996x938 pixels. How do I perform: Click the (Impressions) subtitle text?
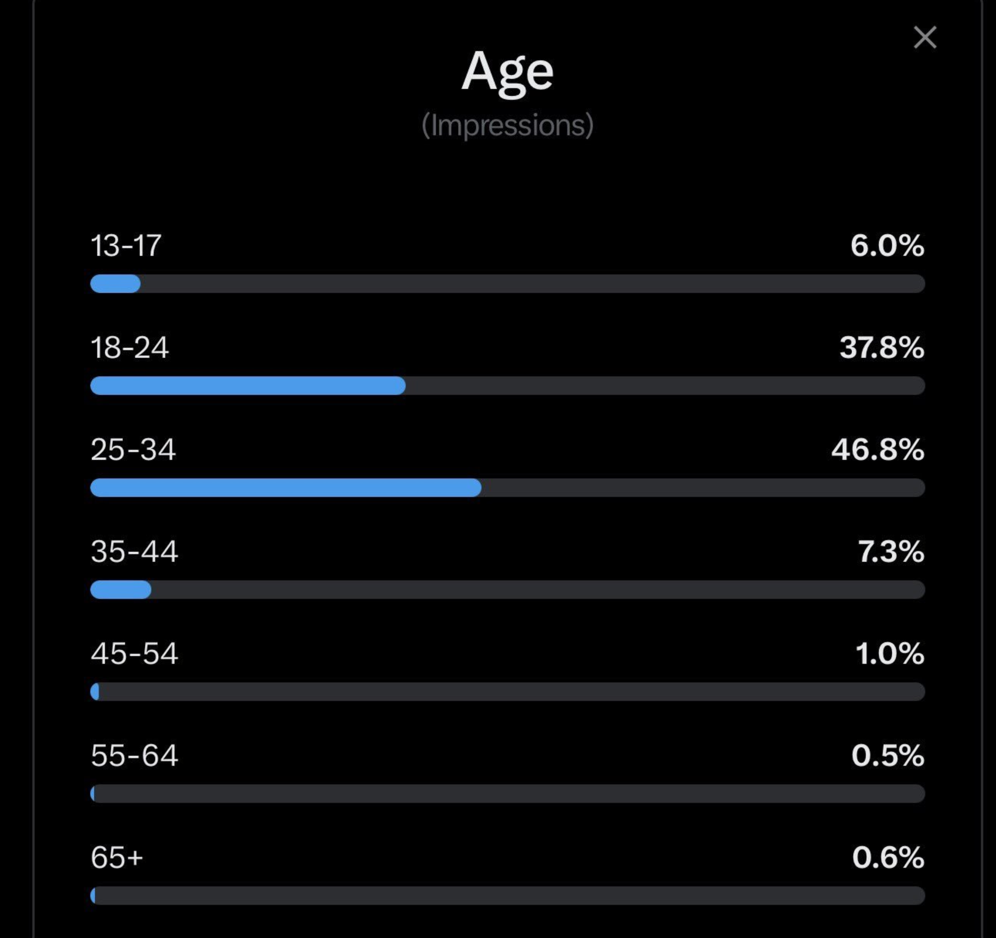tap(507, 125)
